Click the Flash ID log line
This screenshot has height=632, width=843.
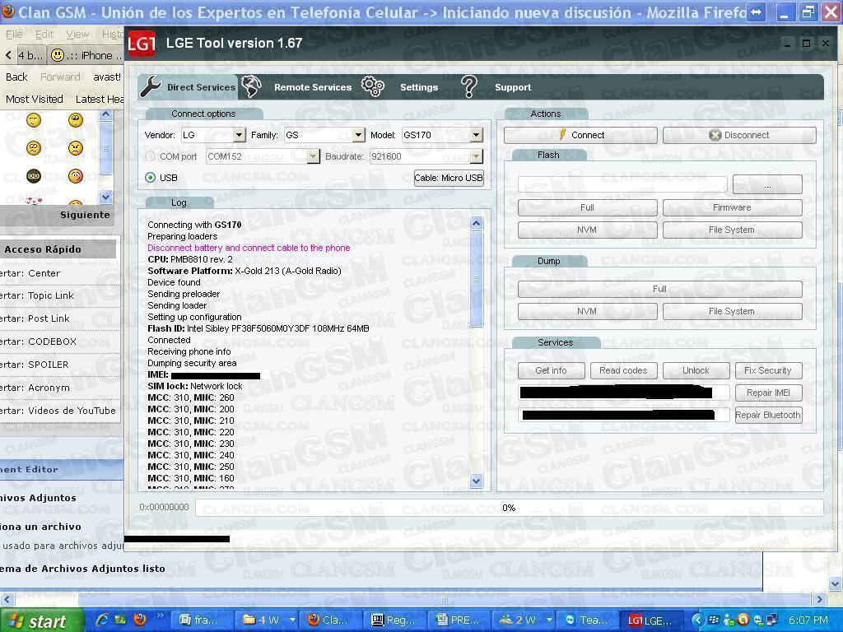coord(258,328)
